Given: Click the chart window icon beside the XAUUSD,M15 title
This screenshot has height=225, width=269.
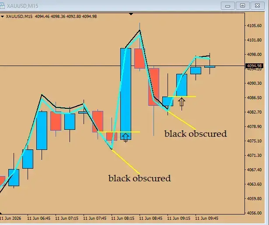Looking at the screenshot, I should click(2, 6).
